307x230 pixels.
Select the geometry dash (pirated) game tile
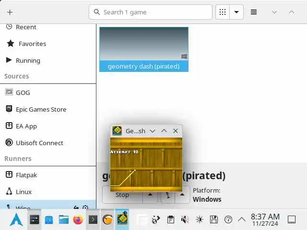pyautogui.click(x=144, y=49)
